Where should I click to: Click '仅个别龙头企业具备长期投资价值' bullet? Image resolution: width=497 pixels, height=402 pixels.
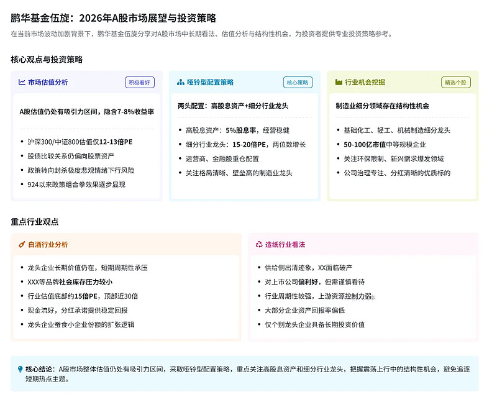point(315,325)
